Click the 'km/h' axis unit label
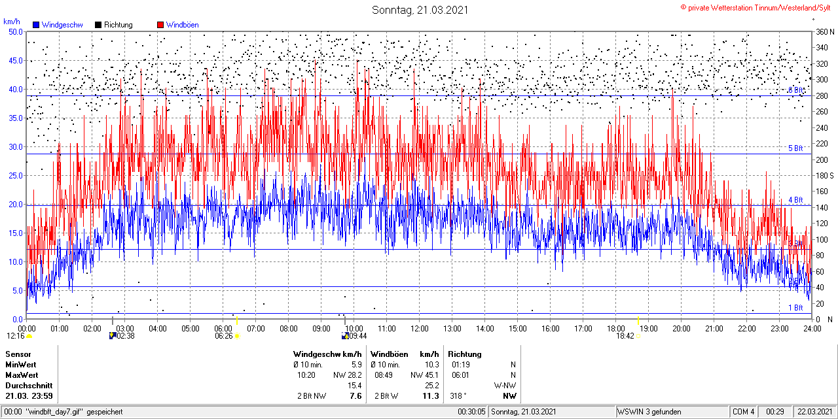 [x=11, y=22]
